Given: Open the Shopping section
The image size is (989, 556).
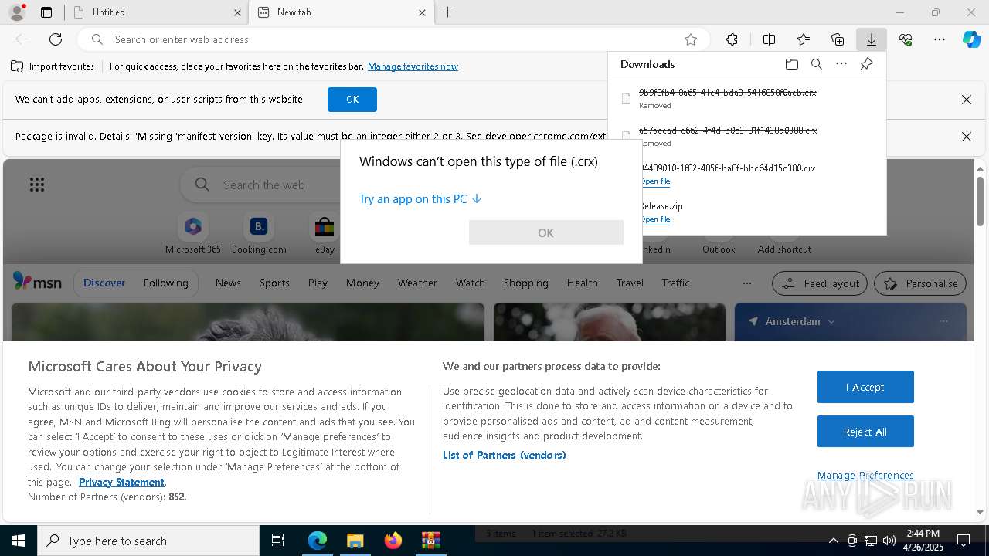Looking at the screenshot, I should click(x=525, y=283).
